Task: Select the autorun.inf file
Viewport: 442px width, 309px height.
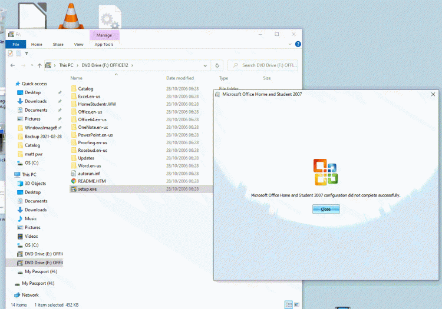Action: coord(89,174)
